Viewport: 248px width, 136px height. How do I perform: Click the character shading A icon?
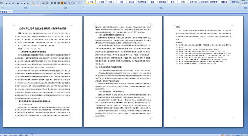click(x=43, y=3)
